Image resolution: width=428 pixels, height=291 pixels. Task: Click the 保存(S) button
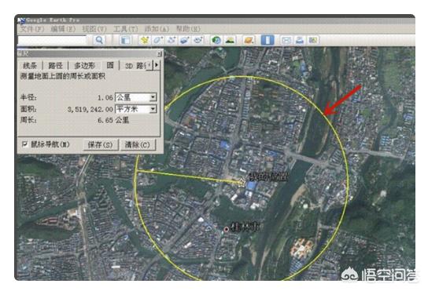tap(101, 145)
